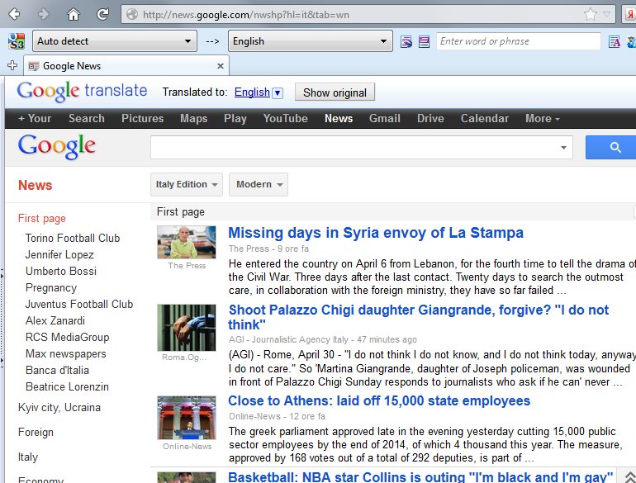The height and width of the screenshot is (483, 636).
Task: Click the scroll-to-top double arrow icon
Action: pyautogui.click(x=629, y=477)
